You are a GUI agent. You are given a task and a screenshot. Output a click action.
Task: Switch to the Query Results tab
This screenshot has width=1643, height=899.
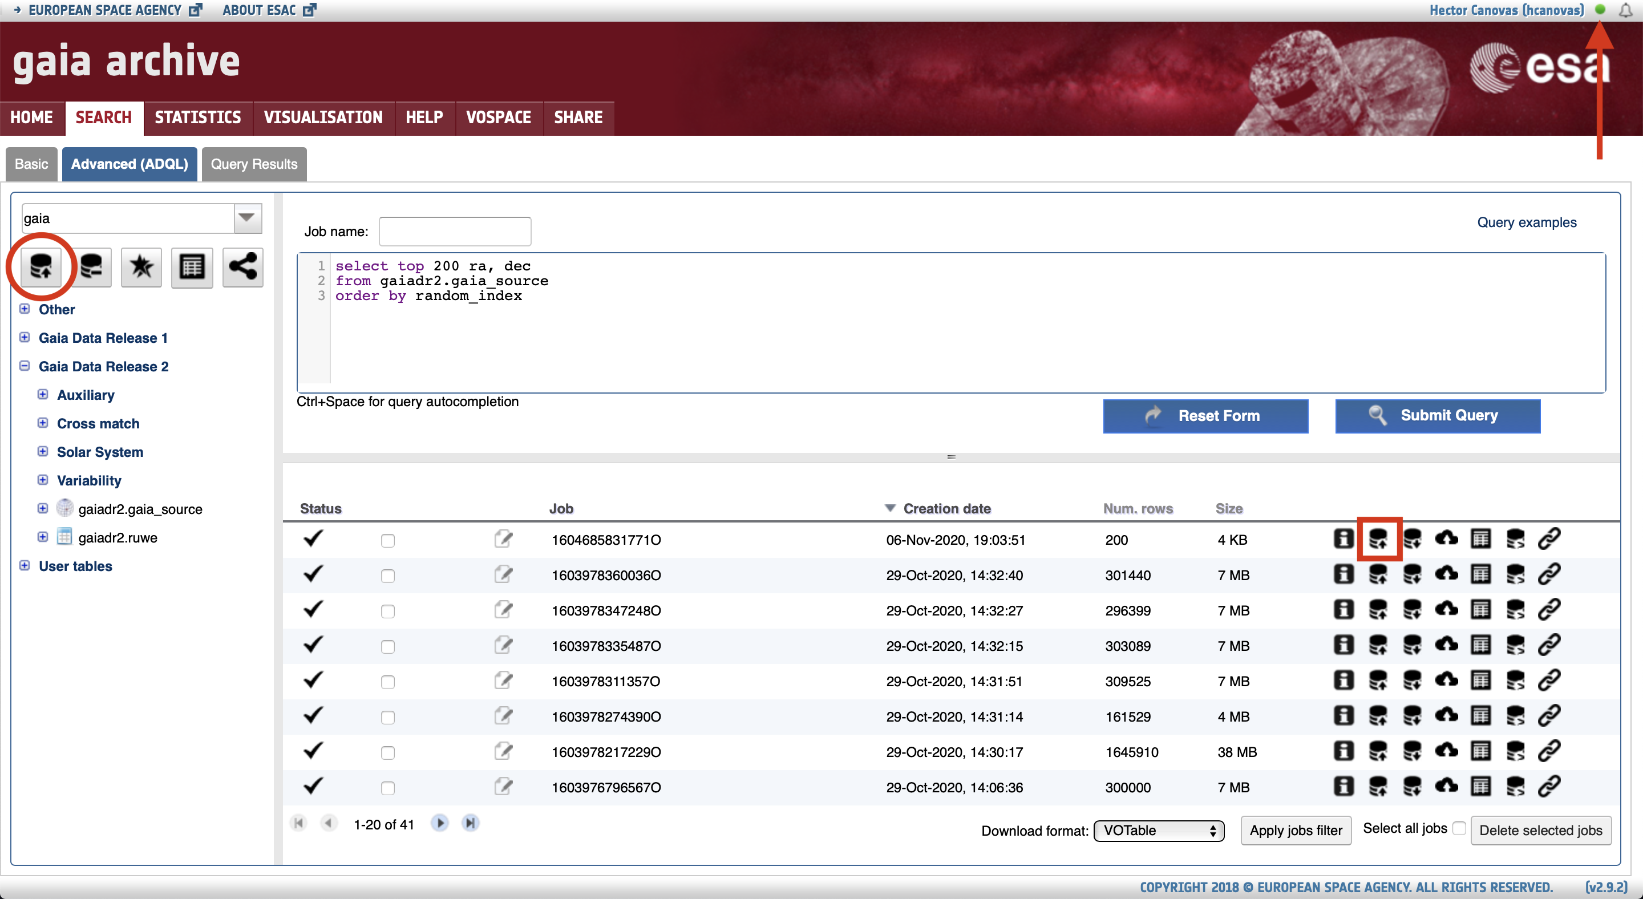point(254,164)
